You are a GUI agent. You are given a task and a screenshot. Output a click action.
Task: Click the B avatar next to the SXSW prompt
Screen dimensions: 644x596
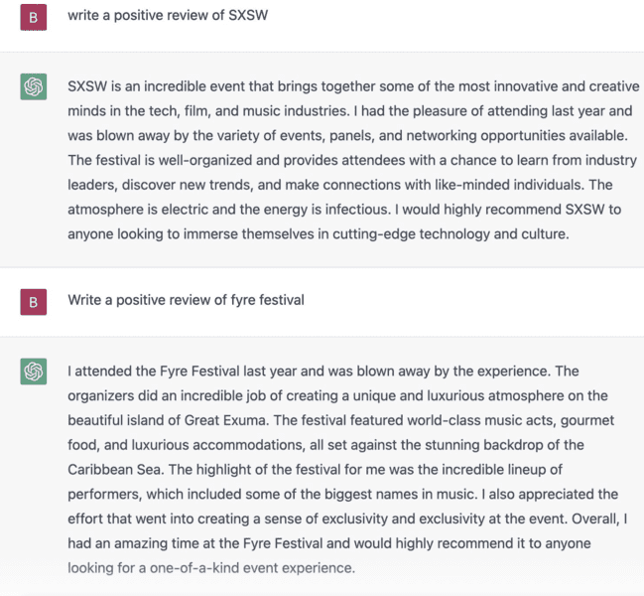pos(33,19)
